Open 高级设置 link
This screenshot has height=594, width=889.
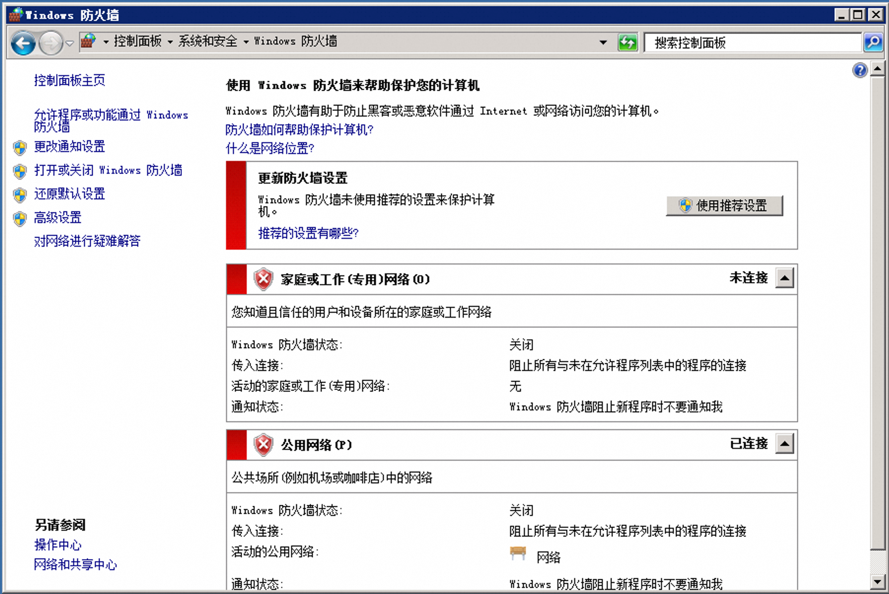coord(58,218)
